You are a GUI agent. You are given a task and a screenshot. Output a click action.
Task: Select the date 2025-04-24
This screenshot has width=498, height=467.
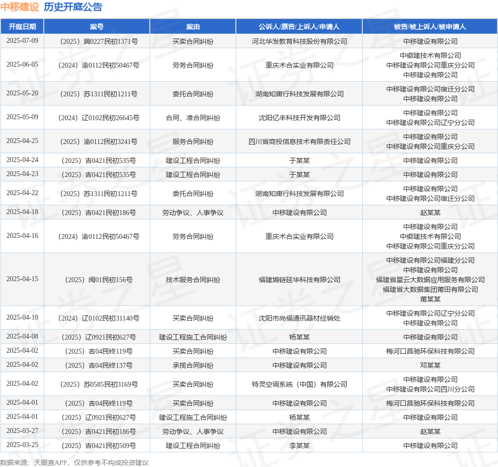coord(22,160)
